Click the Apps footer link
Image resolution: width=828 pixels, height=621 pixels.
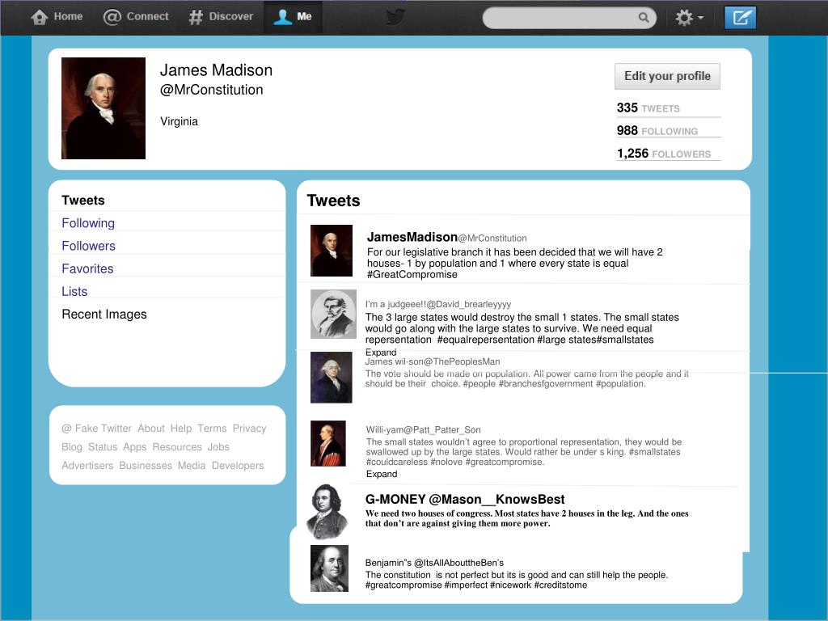[135, 446]
